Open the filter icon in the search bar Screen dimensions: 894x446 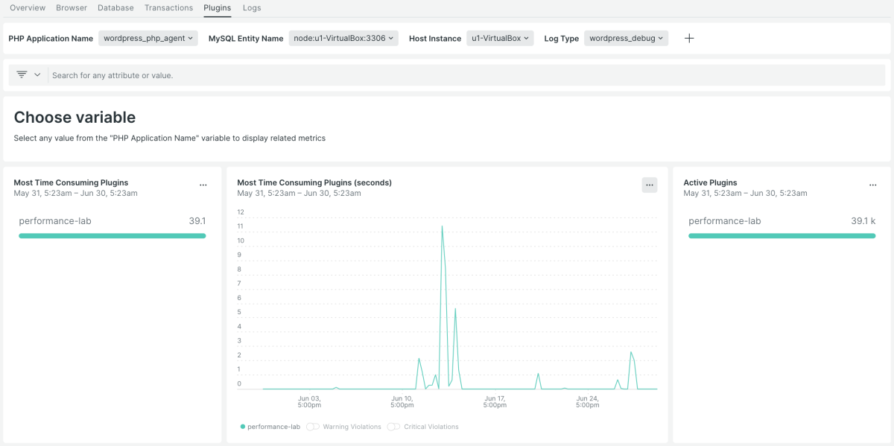point(22,75)
